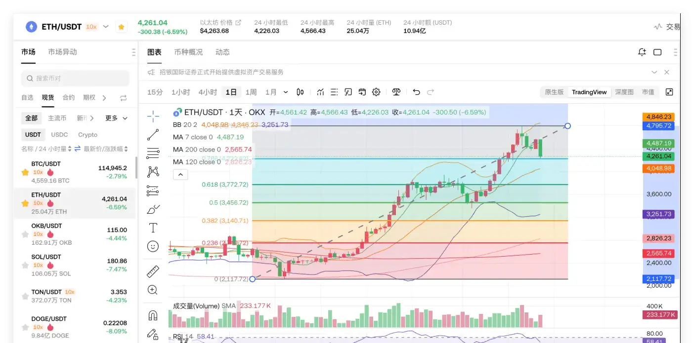Select the trend line drawing tool

point(153,135)
